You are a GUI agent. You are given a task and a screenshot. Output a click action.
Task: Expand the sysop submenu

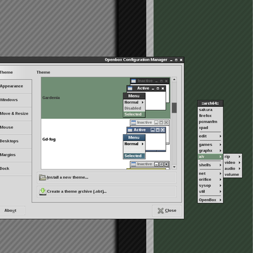(210, 185)
